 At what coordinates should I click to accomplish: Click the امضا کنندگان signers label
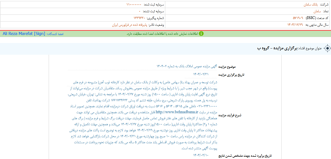[x=55, y=34]
